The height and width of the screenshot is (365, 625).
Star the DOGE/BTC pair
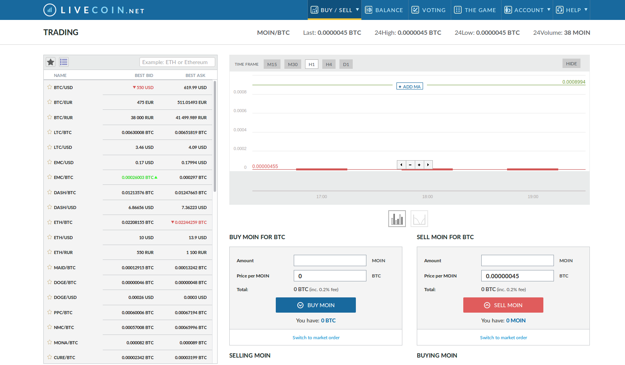coord(50,282)
